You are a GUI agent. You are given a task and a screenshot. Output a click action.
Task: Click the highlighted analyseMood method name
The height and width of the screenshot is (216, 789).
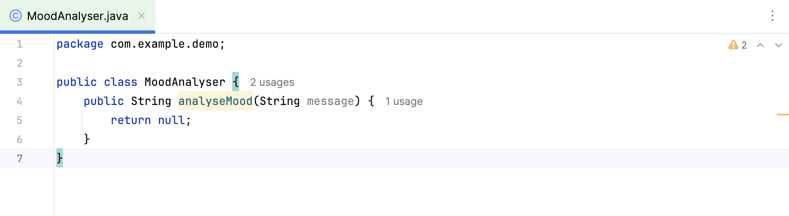tap(215, 101)
